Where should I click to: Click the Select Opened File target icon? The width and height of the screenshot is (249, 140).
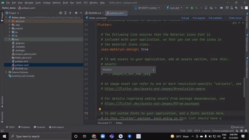[x=61, y=13]
